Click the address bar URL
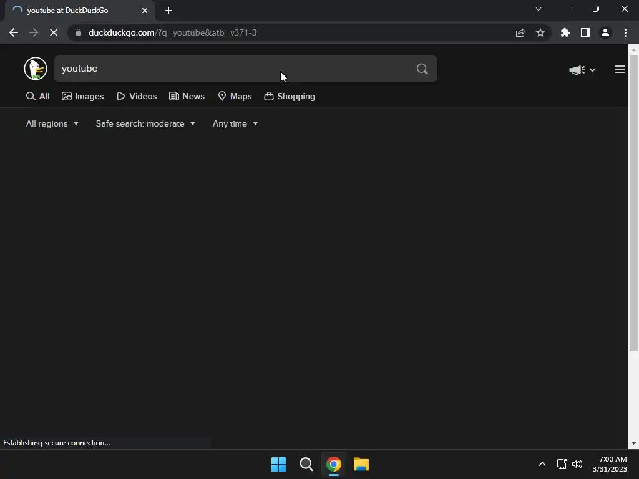Screen dimensions: 639x479 click(x=172, y=32)
